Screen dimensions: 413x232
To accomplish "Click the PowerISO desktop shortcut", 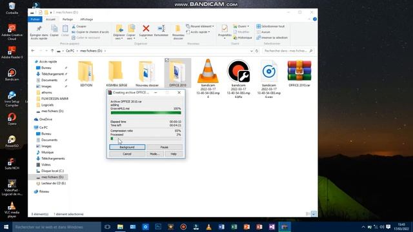I will [12, 141].
